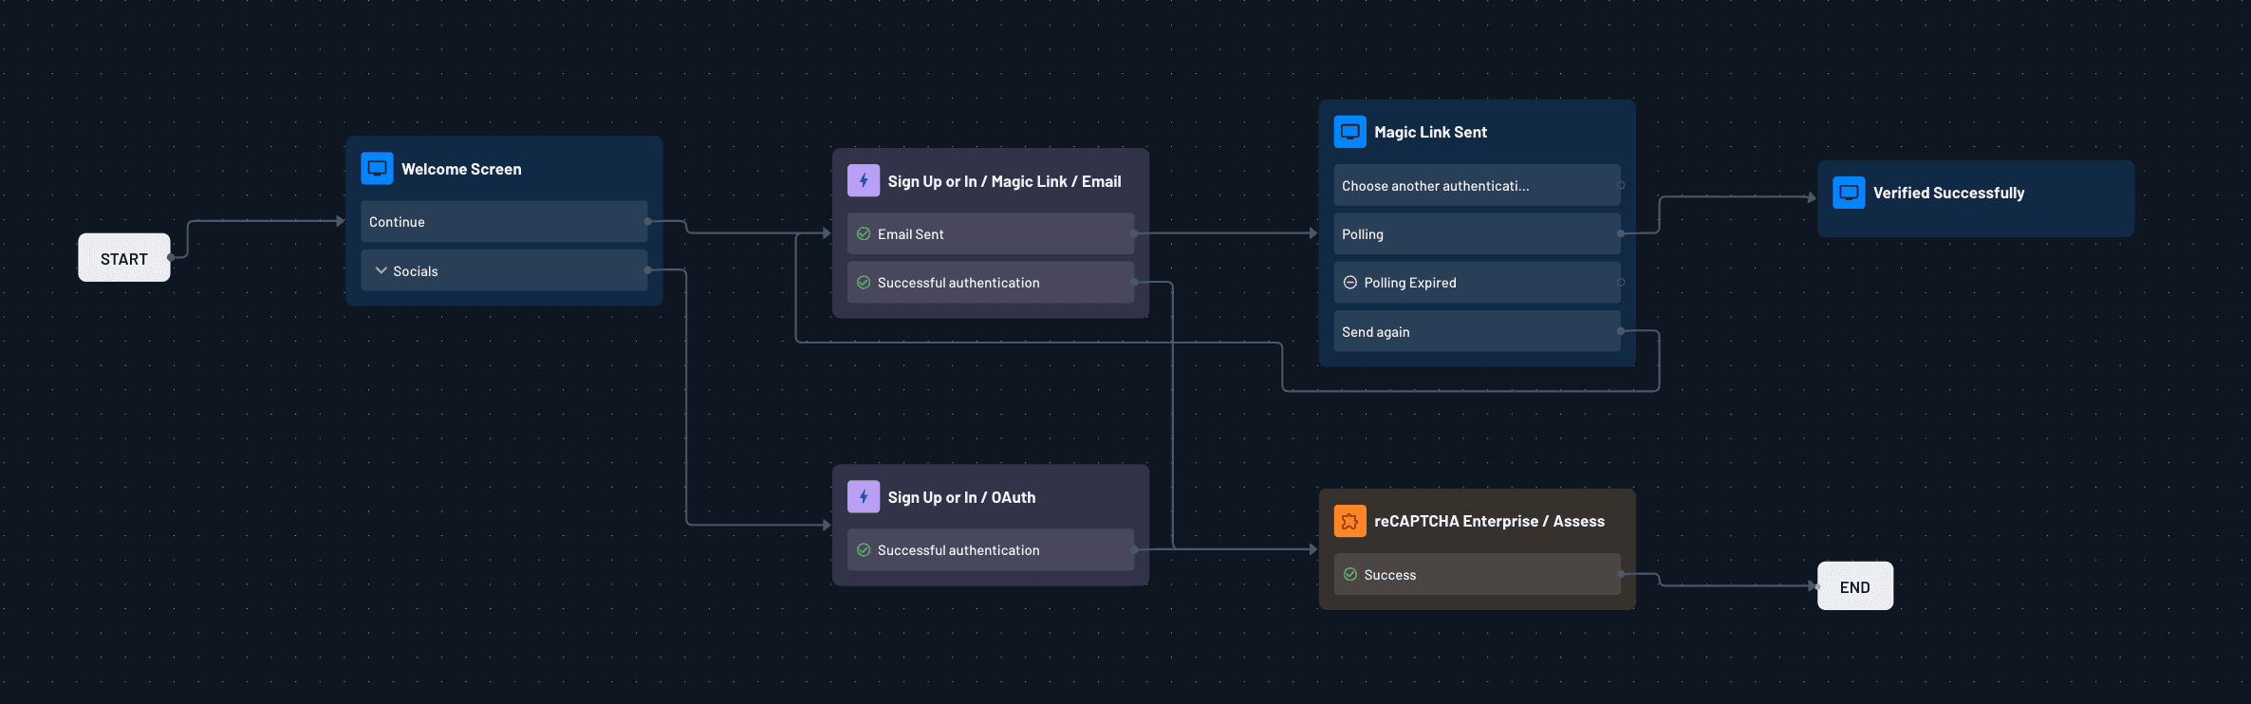Select the Magic Link Successful authentication row
Screen dimensions: 2251x704
point(990,283)
